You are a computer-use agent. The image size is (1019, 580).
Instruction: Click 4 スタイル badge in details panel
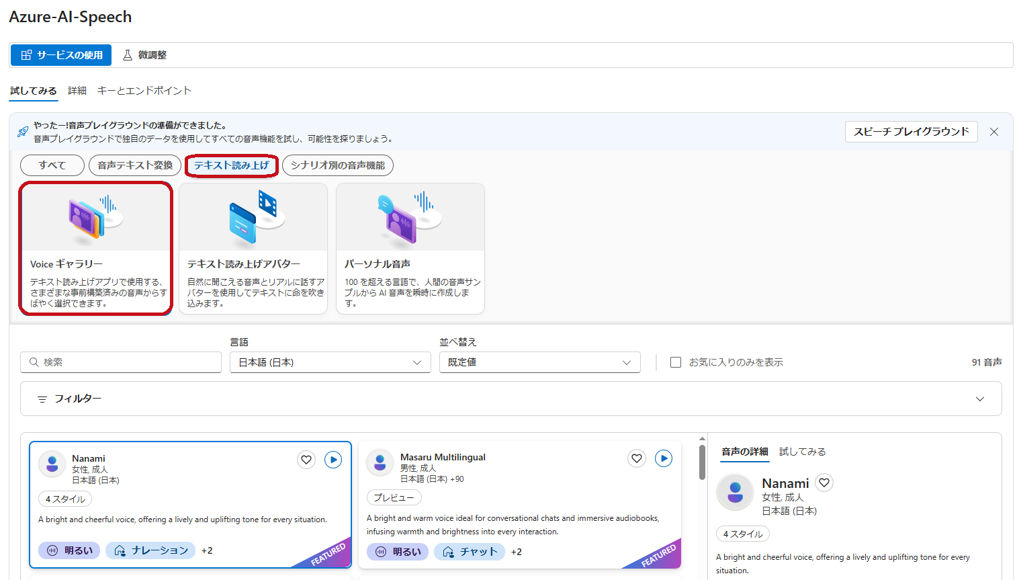(x=743, y=534)
